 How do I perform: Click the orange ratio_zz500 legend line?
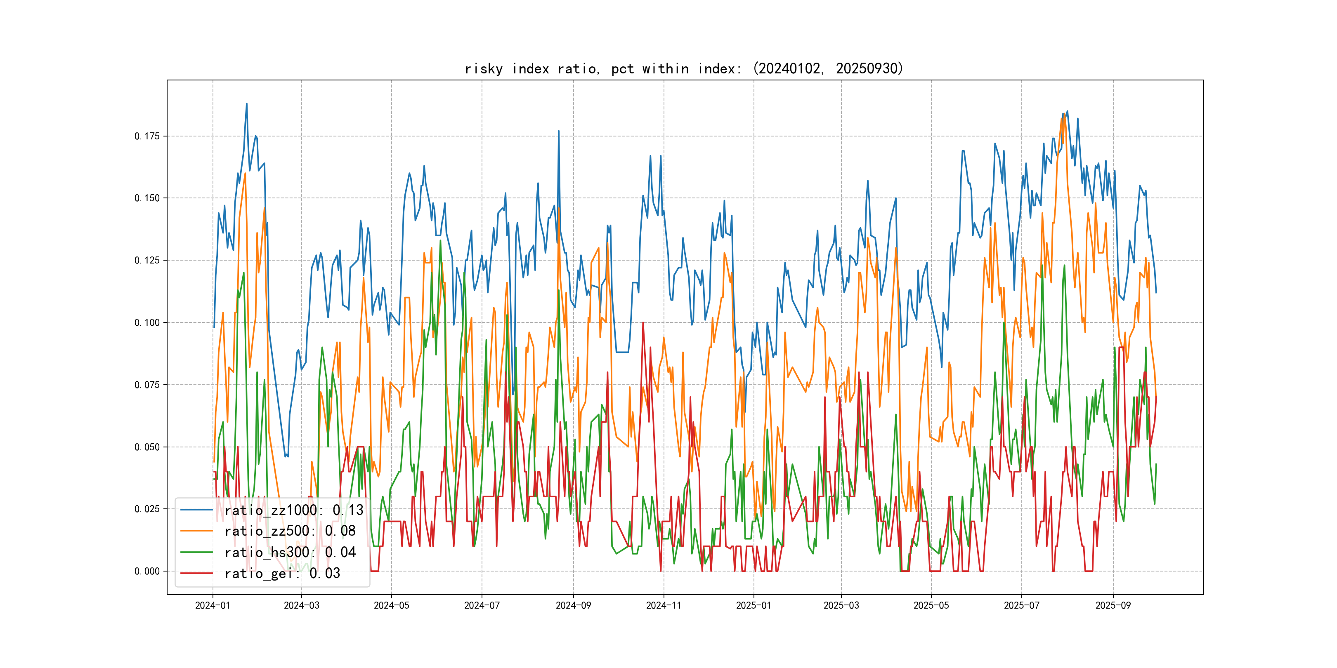point(196,531)
